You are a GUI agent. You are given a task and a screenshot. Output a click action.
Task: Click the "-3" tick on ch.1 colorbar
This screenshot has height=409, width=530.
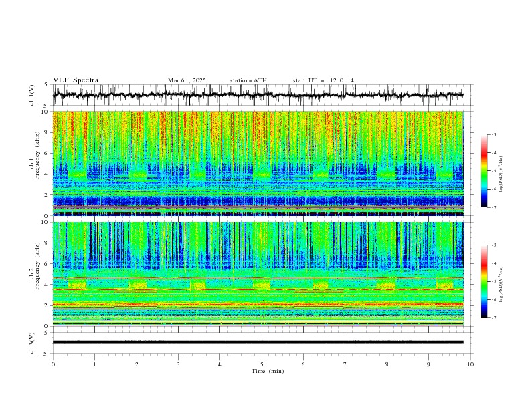pos(494,134)
